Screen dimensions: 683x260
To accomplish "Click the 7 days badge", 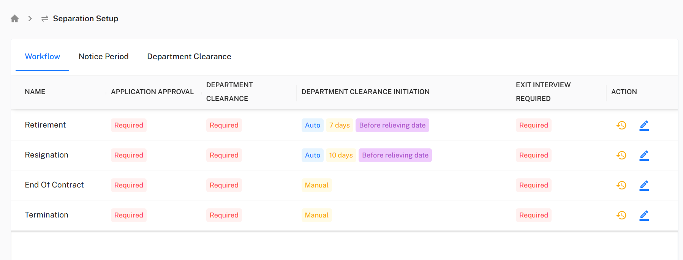I will 340,125.
